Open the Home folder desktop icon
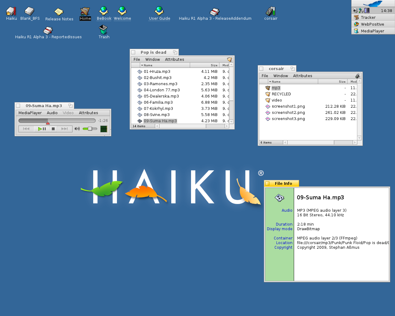Viewport: 395px width, 316px height. click(x=85, y=11)
